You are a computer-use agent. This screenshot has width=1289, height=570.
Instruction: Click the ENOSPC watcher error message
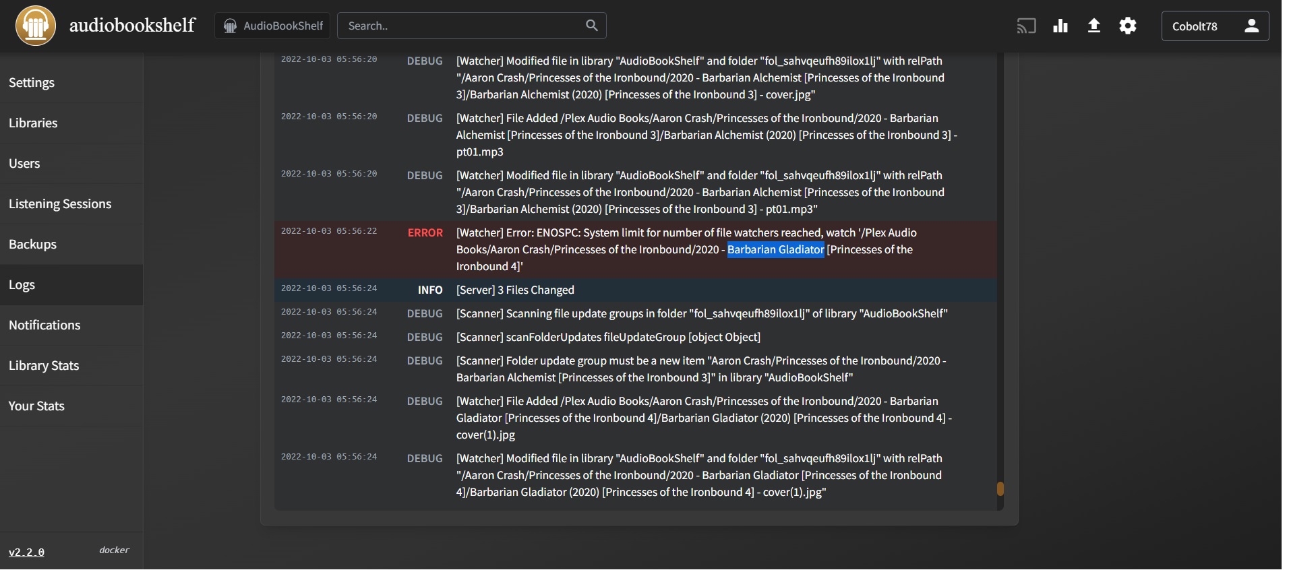[686, 249]
